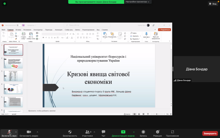Switch to the Слайд-шоу ribbon tab
Viewport: 220px width, 138px height.
69,30
